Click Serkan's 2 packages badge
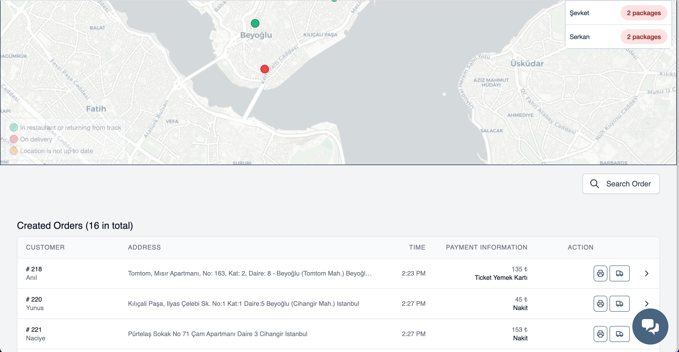This screenshot has height=352, width=679. (x=644, y=37)
